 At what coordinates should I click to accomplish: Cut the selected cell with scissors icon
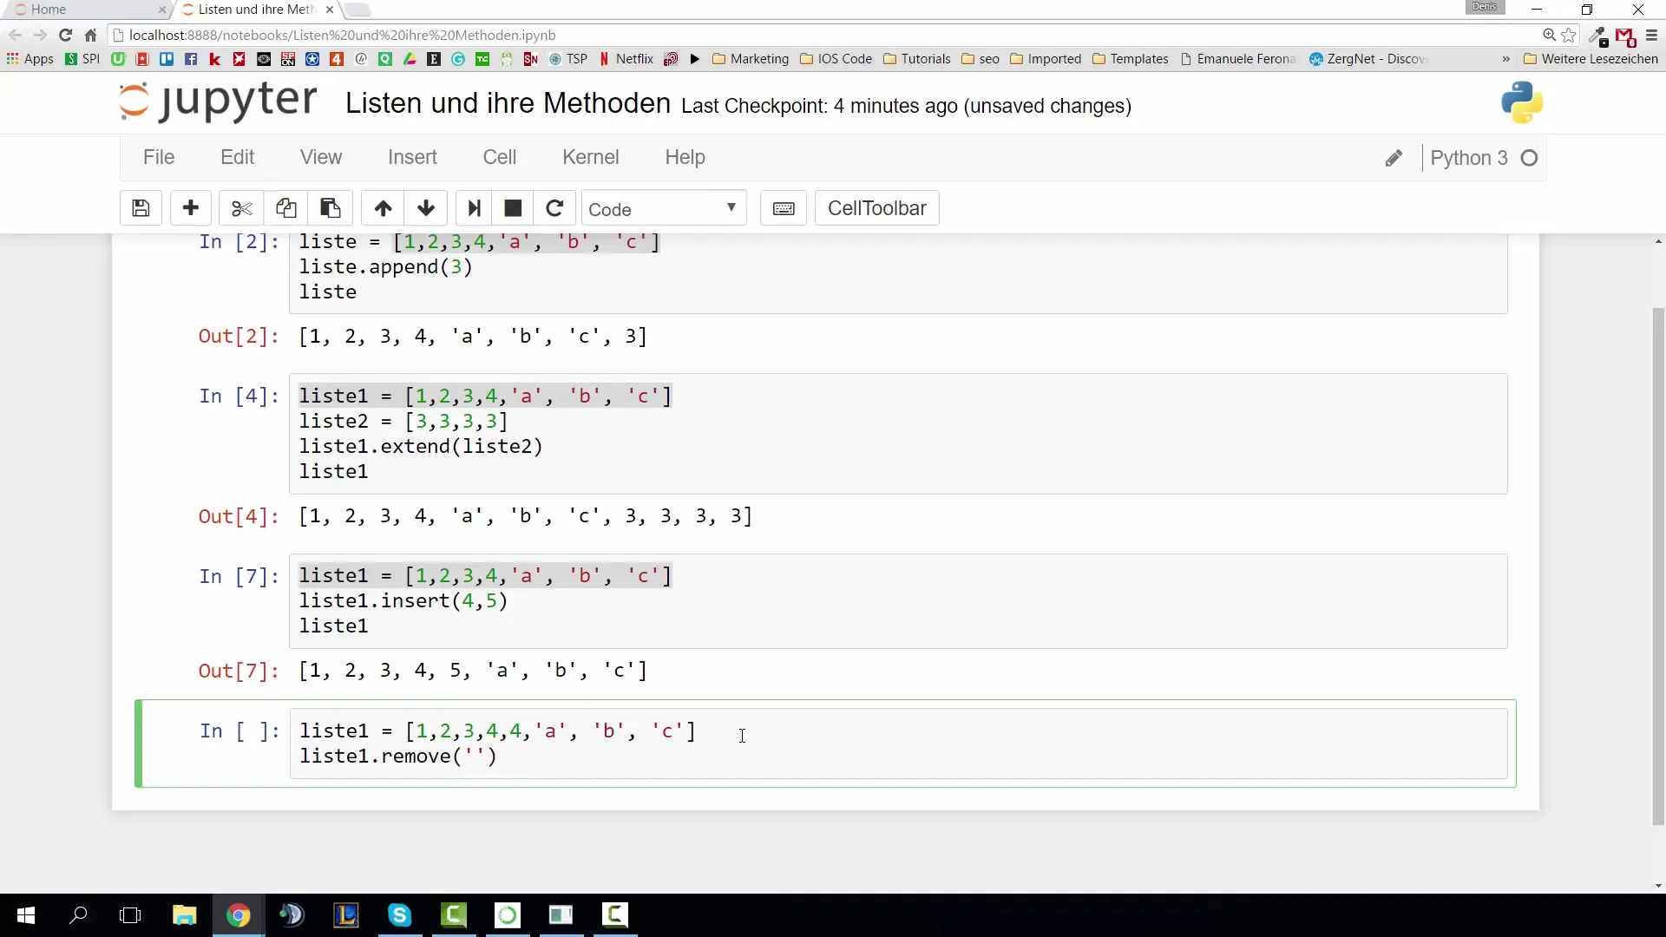pos(241,208)
